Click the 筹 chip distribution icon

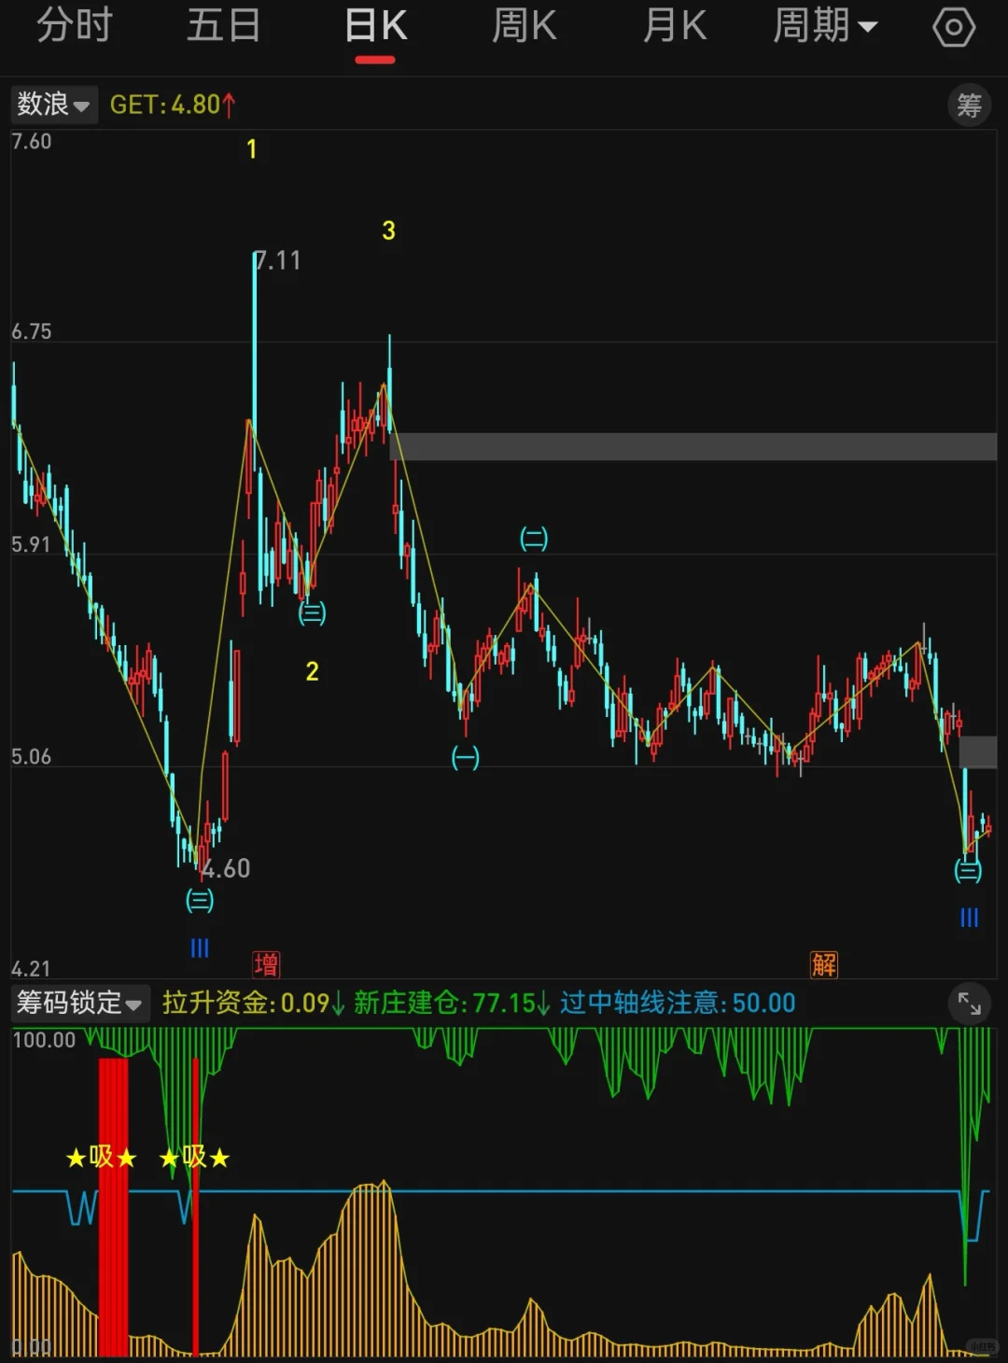click(969, 105)
